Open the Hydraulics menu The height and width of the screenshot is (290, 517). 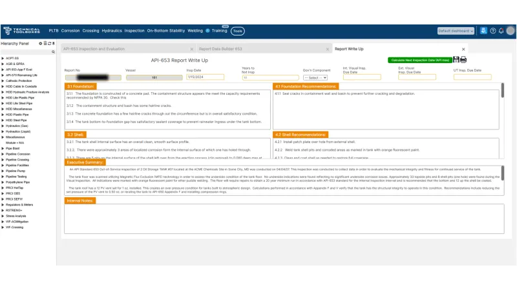click(112, 30)
